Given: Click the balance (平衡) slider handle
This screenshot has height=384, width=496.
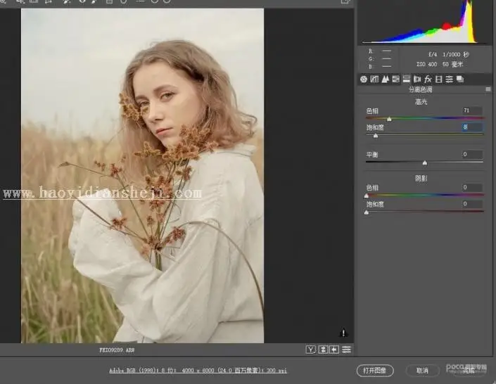Looking at the screenshot, I should point(425,163).
